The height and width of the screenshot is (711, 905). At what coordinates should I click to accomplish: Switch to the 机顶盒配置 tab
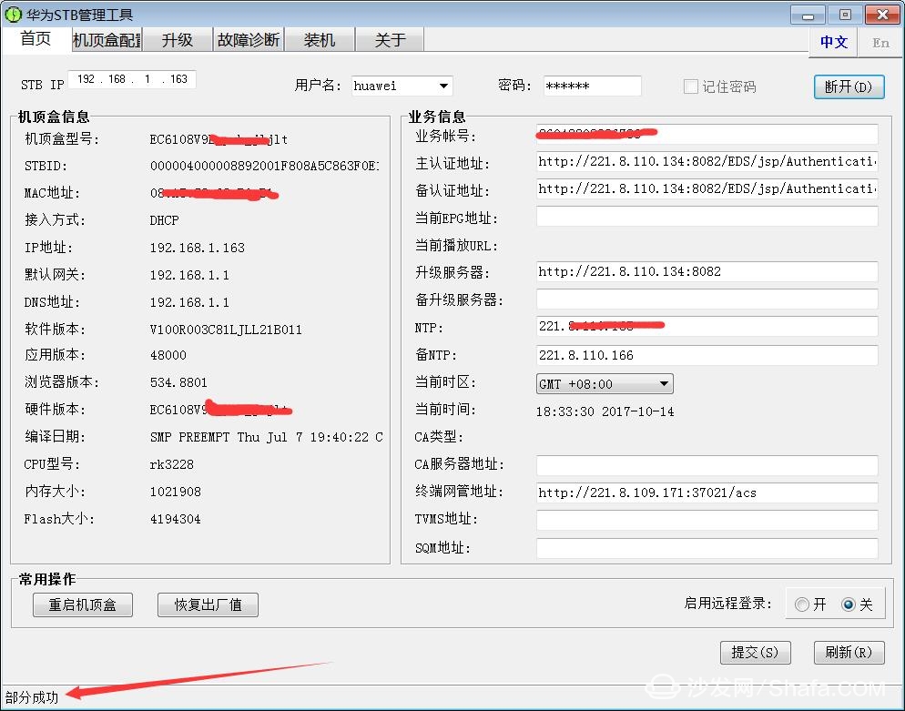pyautogui.click(x=107, y=40)
